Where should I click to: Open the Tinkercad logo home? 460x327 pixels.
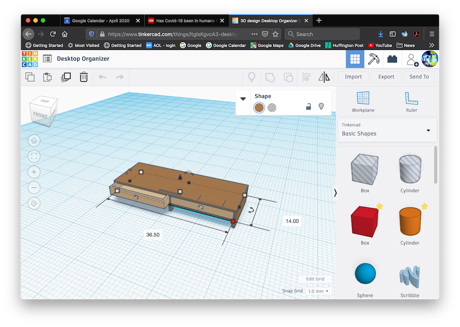(29, 59)
